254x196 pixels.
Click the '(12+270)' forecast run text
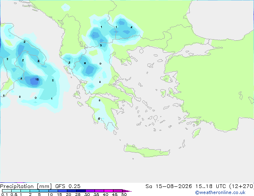pos(242,186)
